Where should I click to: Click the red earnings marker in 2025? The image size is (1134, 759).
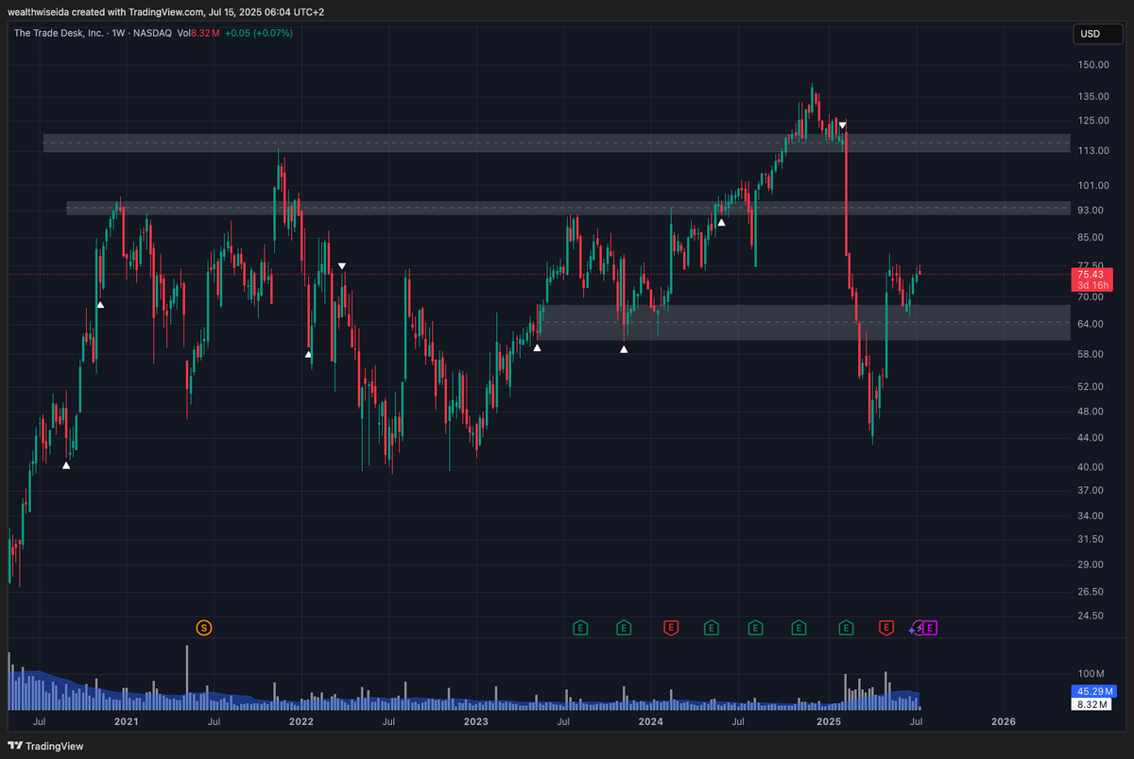[886, 627]
